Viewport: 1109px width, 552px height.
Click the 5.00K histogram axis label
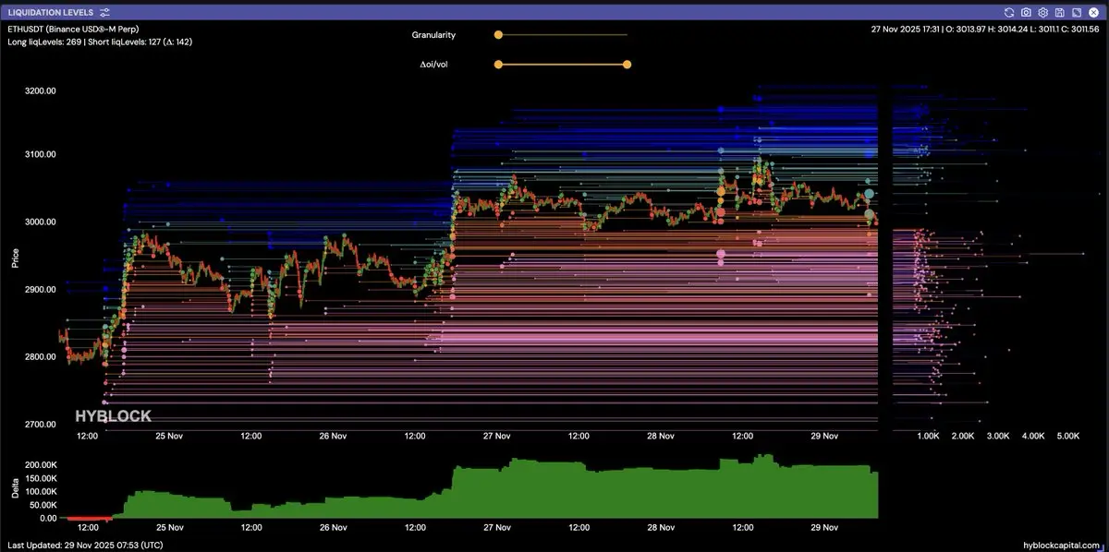point(1067,437)
